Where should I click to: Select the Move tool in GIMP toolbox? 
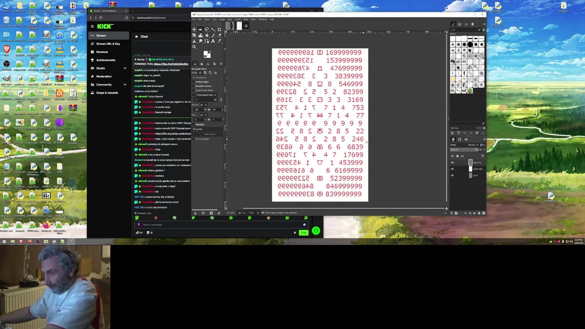(x=194, y=29)
